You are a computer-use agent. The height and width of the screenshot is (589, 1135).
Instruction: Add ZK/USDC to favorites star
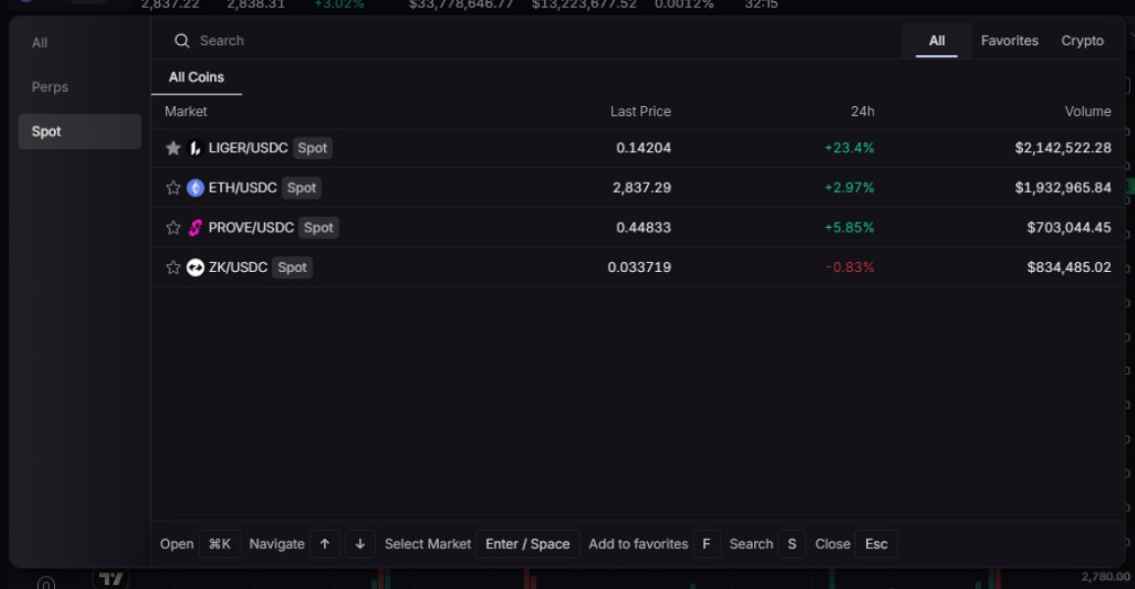tap(173, 268)
